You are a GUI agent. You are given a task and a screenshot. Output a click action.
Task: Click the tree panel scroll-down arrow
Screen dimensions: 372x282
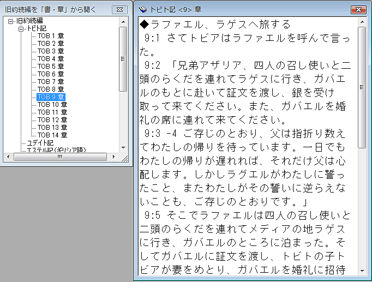123,148
